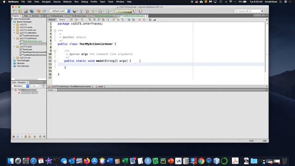Click the Start Macro Recording red icon
295x166 pixels.
(139, 19)
